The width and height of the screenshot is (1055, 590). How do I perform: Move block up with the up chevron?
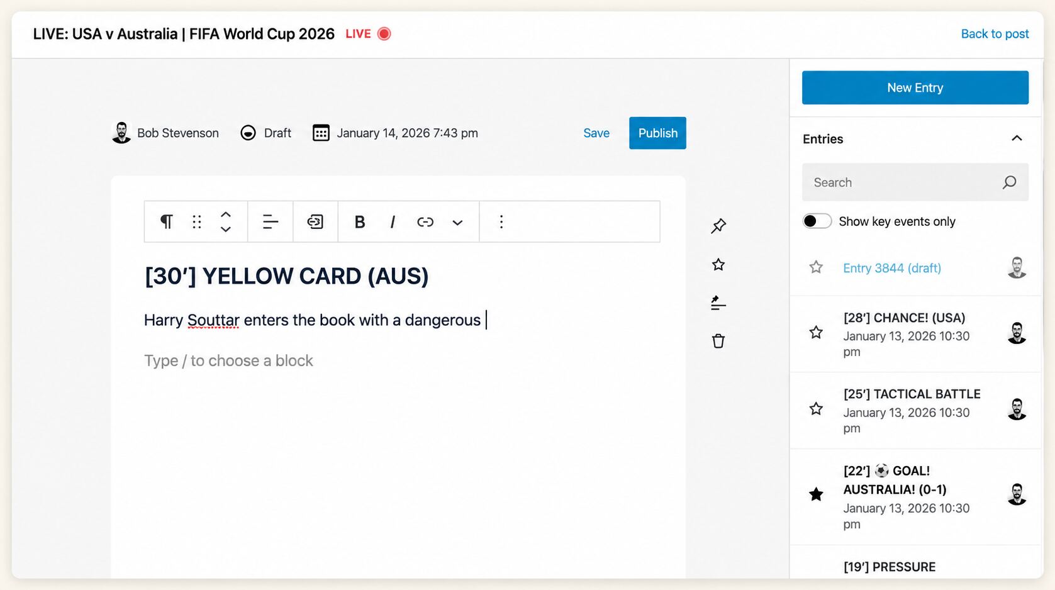(226, 214)
